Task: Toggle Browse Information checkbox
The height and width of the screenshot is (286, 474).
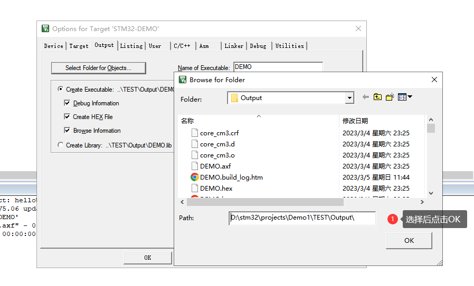Action: click(67, 130)
